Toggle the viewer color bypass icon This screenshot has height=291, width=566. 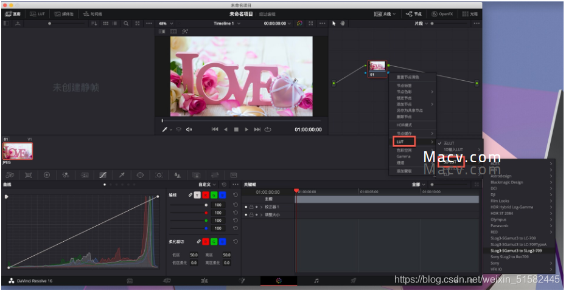click(x=299, y=24)
